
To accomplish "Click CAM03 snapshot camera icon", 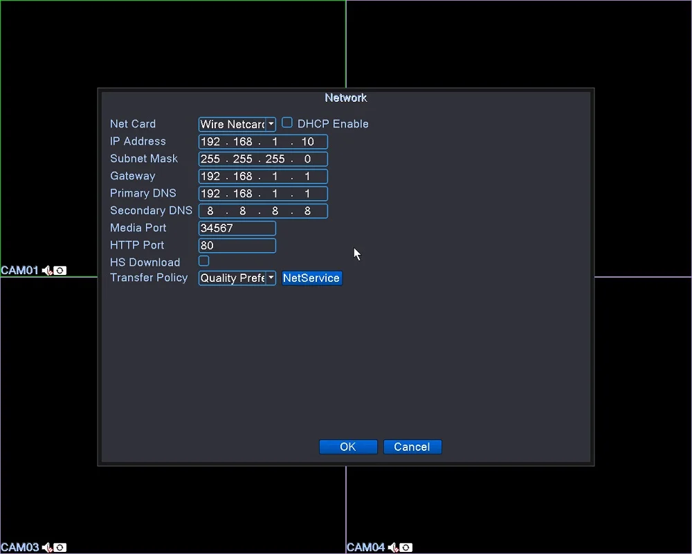I will [x=60, y=547].
